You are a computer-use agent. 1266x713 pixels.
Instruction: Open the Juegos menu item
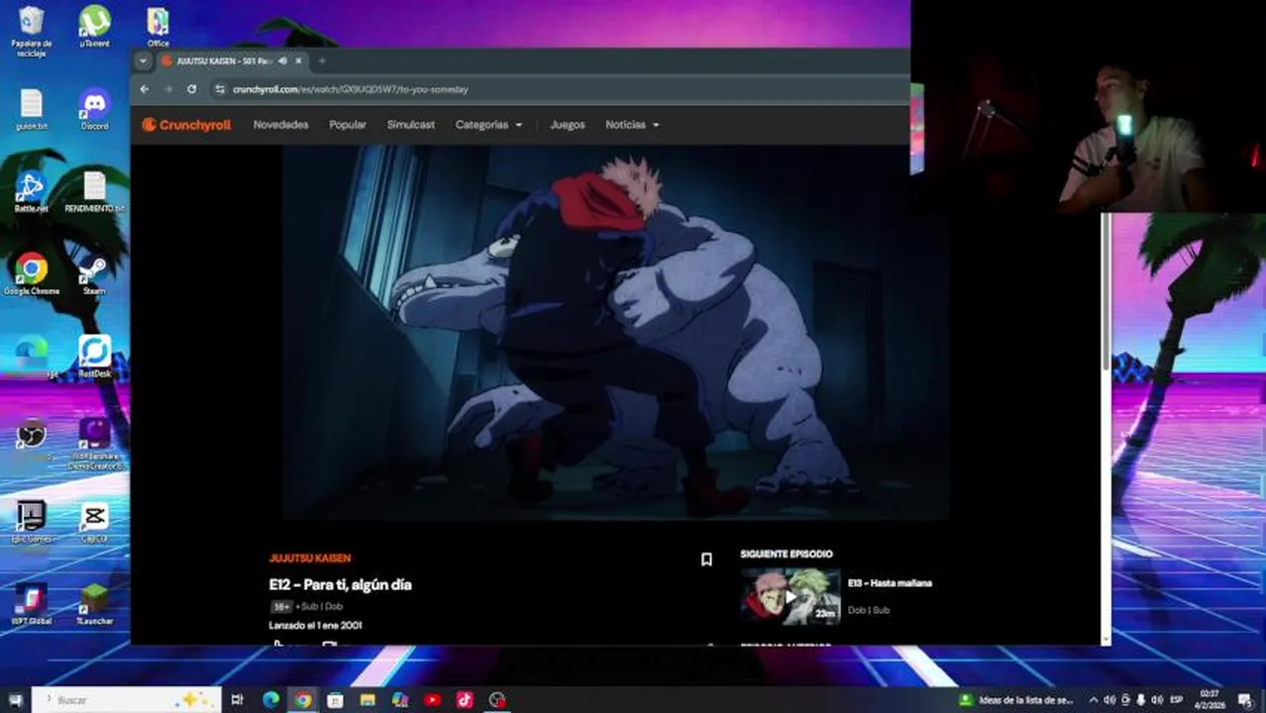(568, 125)
